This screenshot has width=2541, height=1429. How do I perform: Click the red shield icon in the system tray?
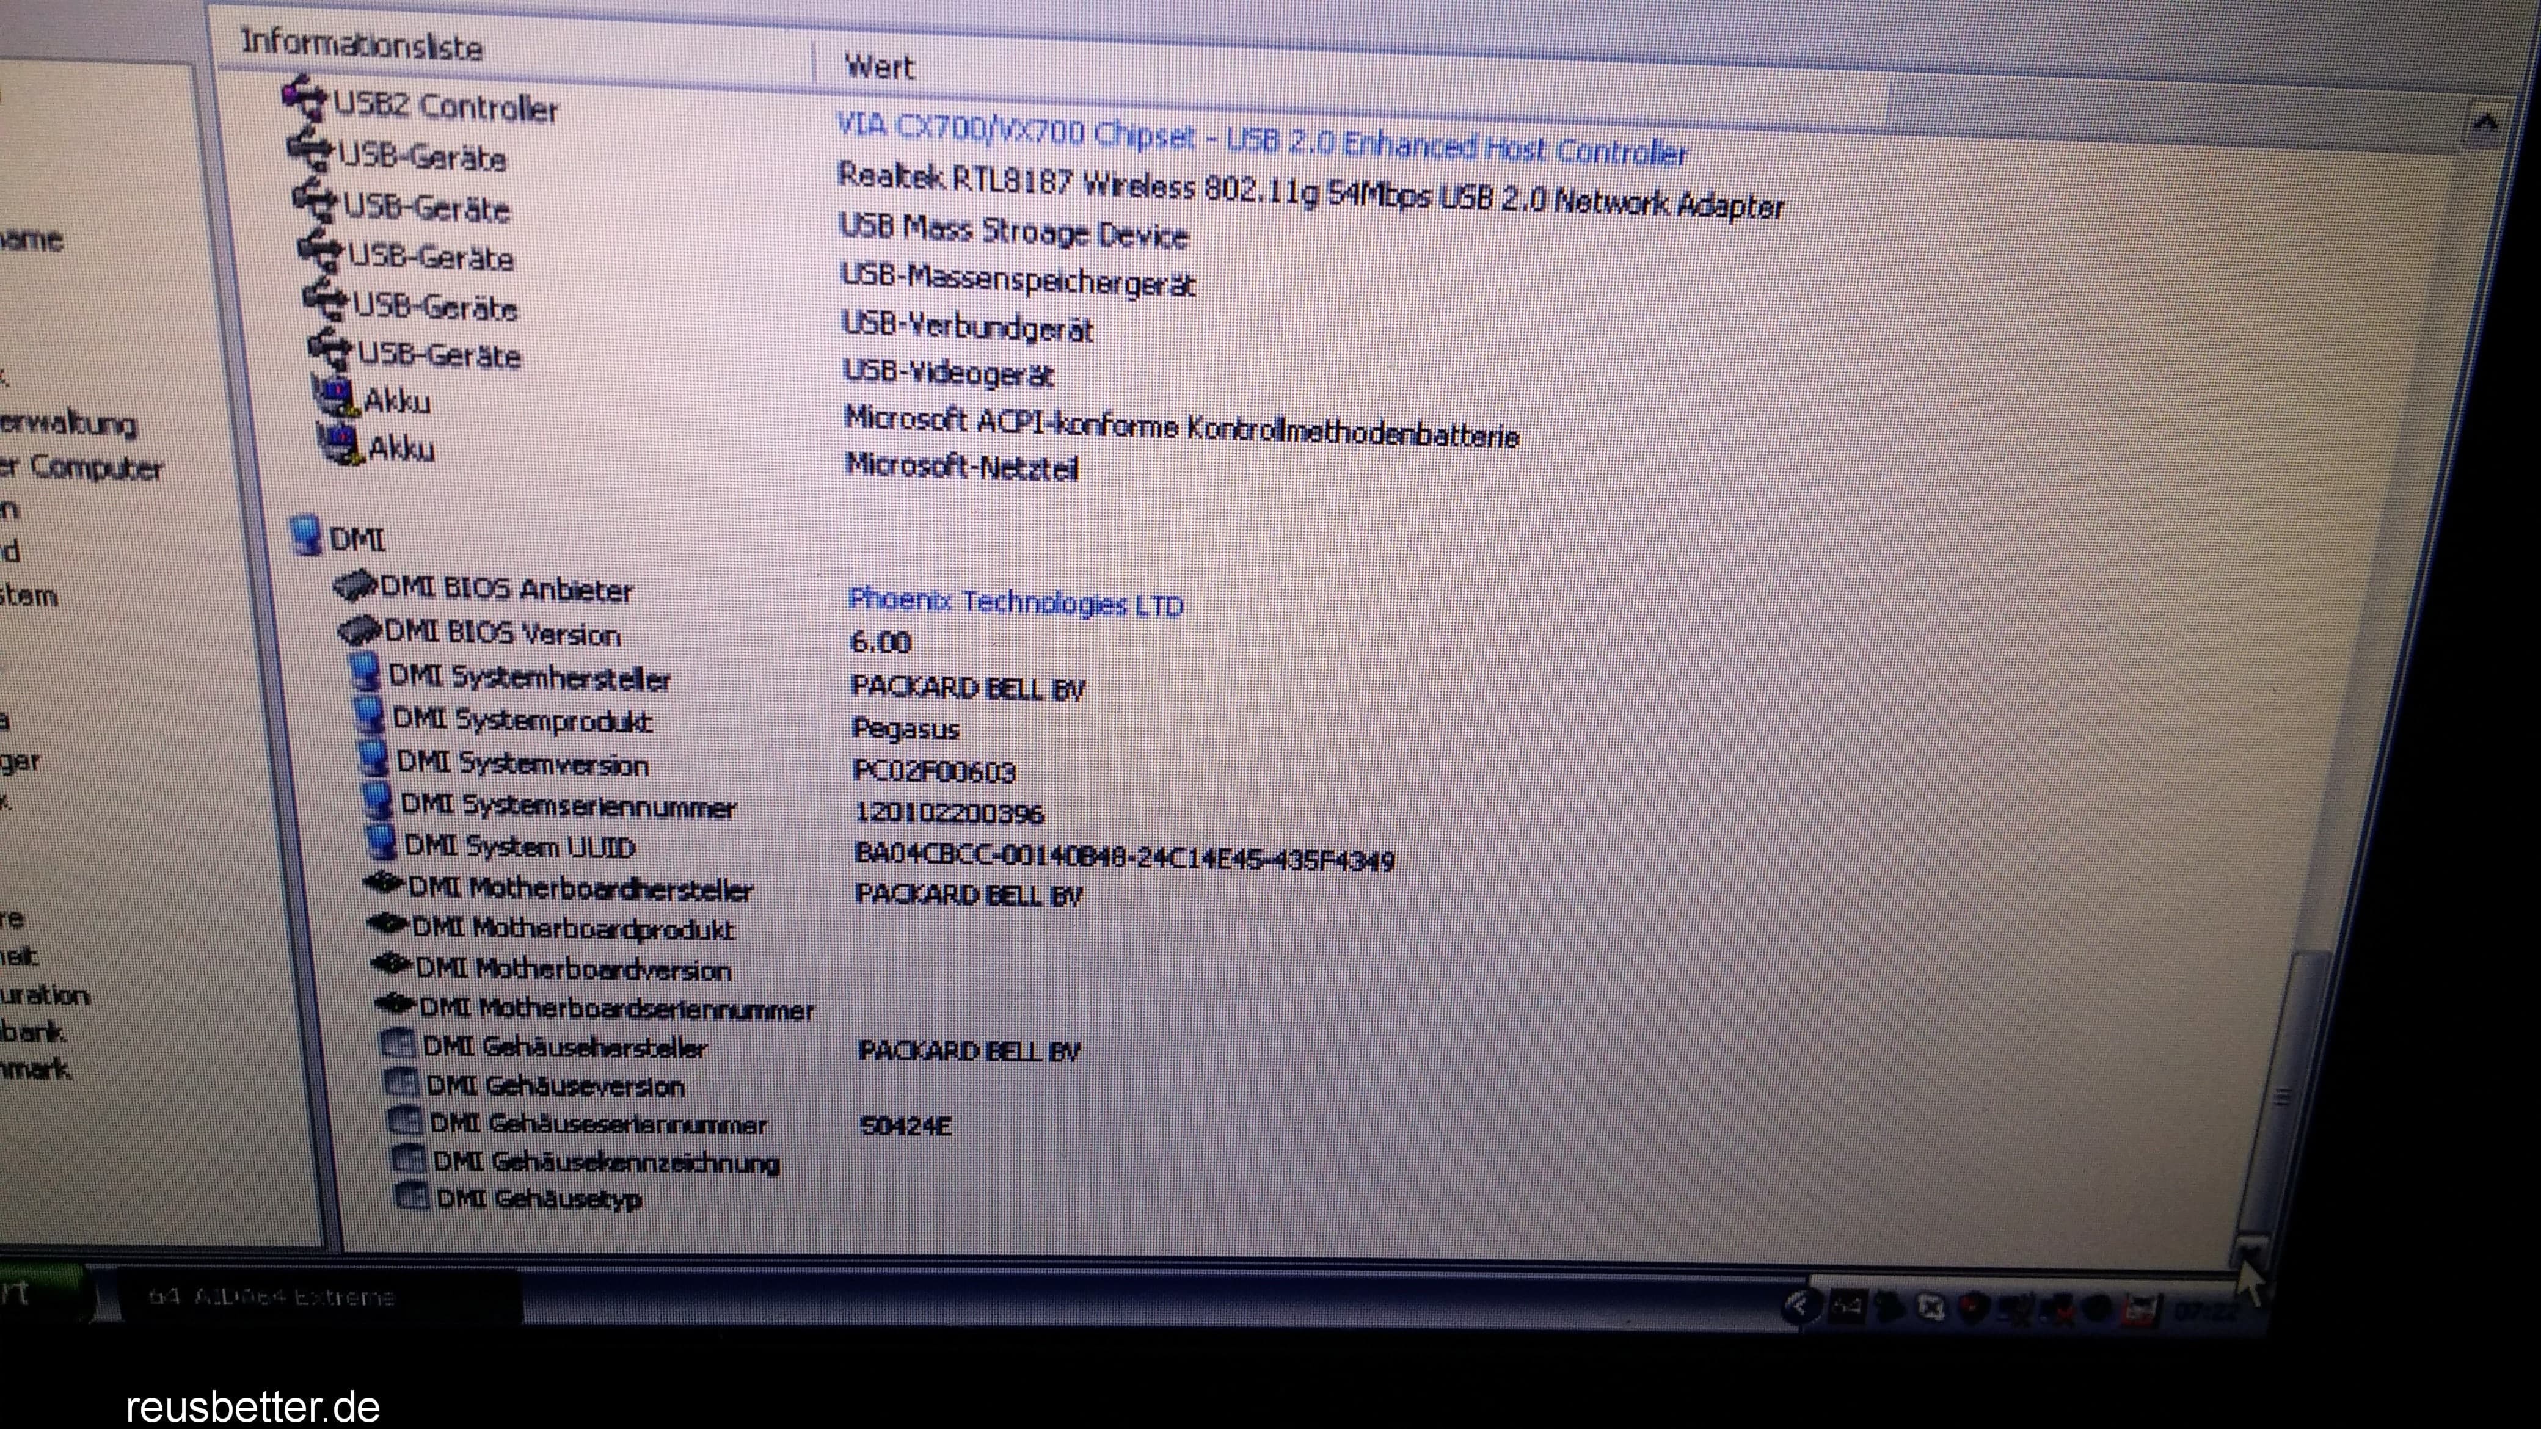(x=1976, y=1307)
